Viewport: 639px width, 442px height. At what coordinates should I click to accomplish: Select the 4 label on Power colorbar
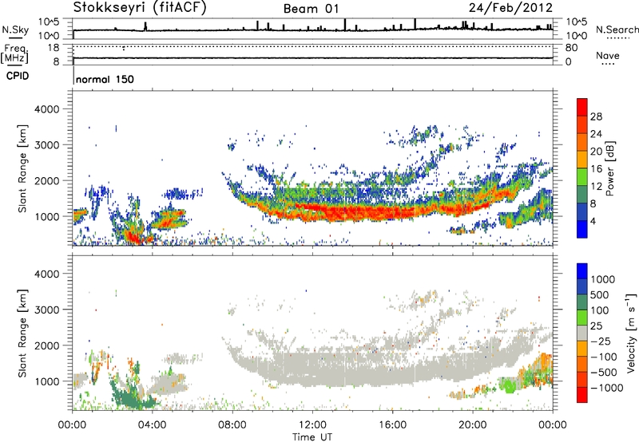click(593, 221)
